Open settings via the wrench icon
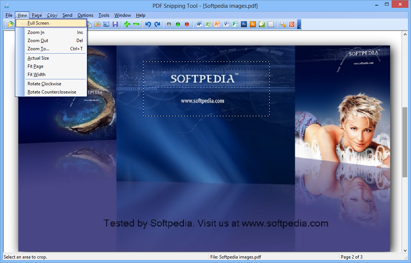This screenshot has height=263, width=411. [x=283, y=24]
